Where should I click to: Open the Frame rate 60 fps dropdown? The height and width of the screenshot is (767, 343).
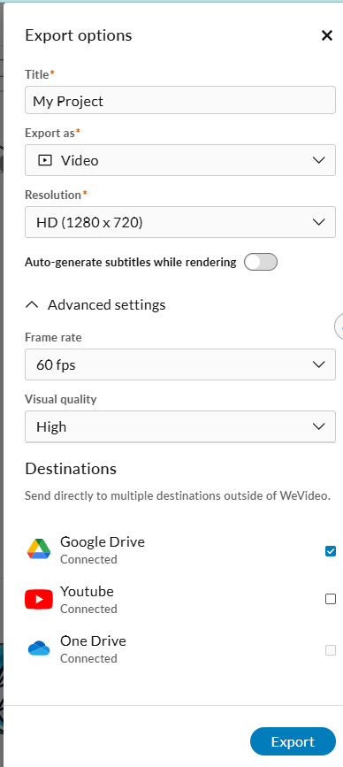180,364
